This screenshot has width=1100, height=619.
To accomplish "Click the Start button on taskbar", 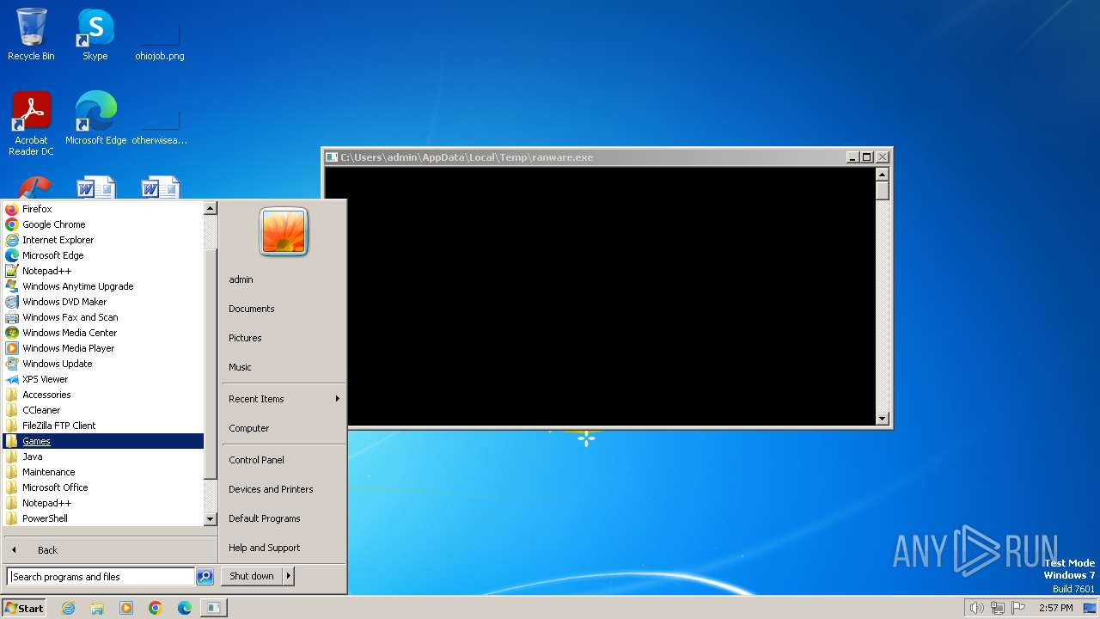I will [x=23, y=608].
